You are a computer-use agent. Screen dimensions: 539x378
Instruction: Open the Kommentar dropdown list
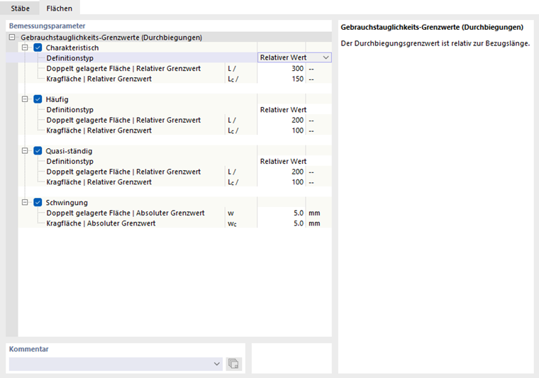[x=216, y=364]
